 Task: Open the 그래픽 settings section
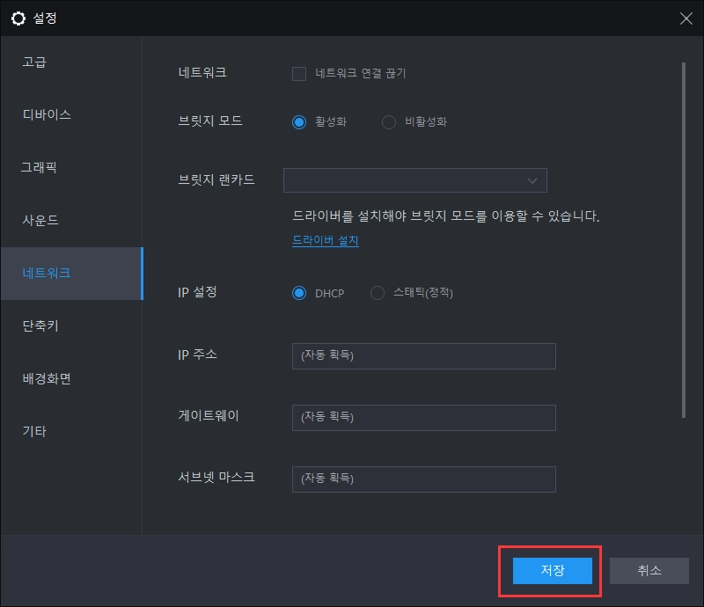[40, 167]
